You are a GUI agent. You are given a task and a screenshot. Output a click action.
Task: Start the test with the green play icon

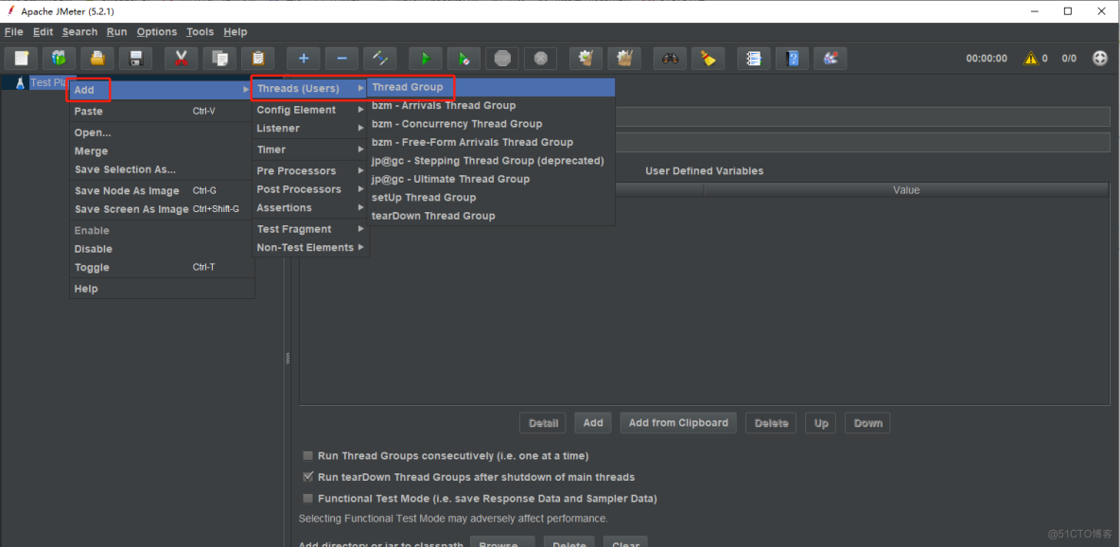click(x=425, y=58)
